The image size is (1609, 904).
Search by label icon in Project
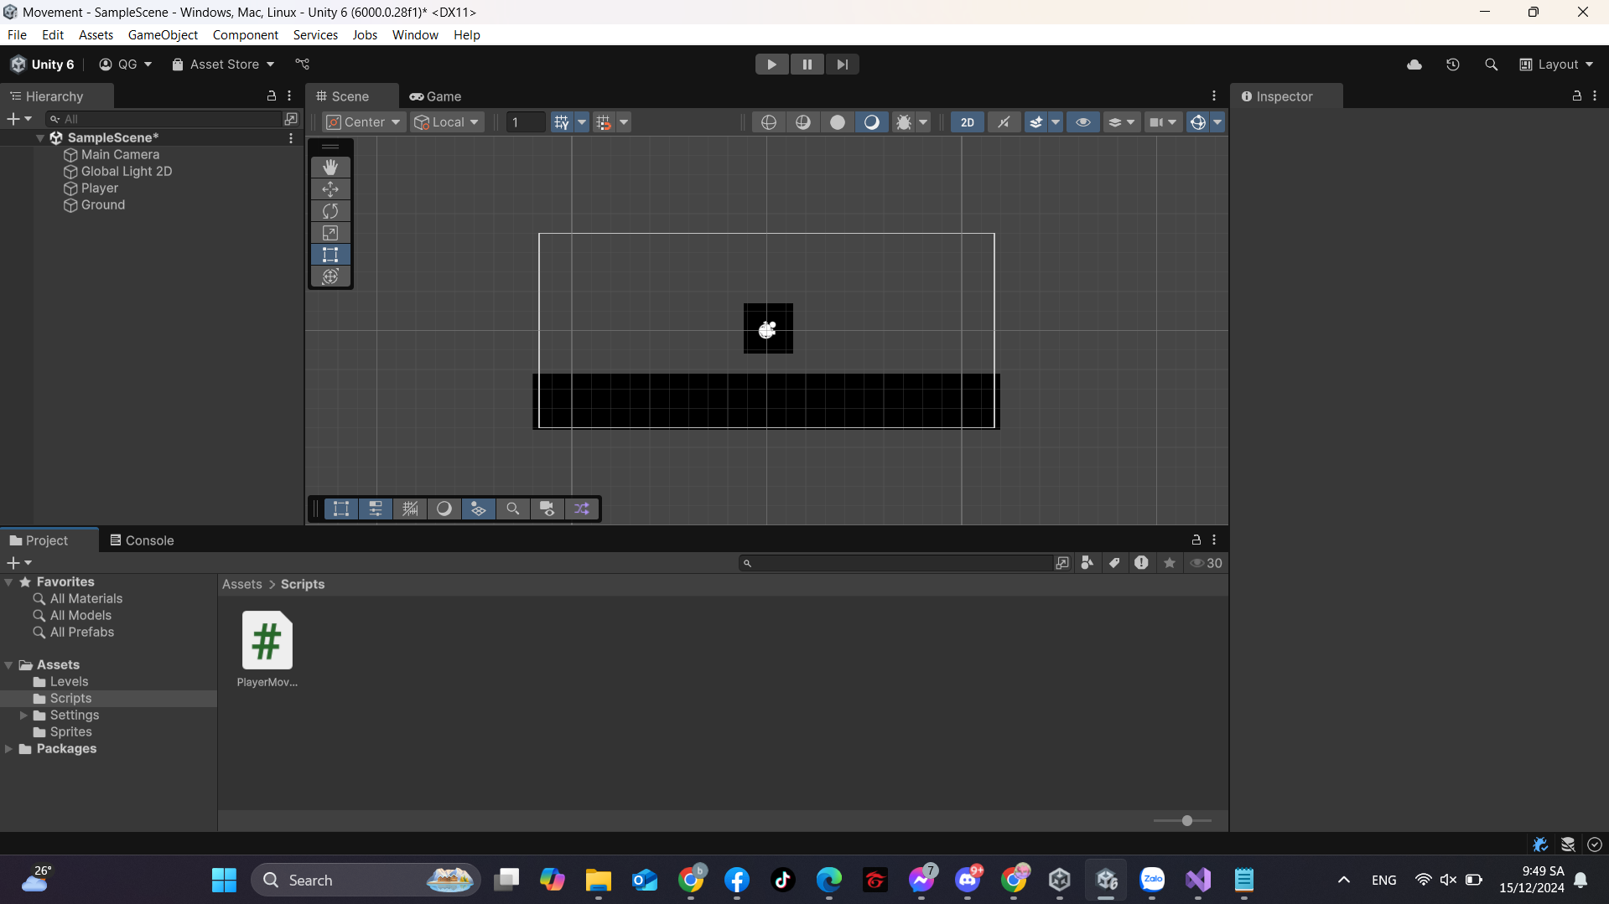[x=1114, y=563]
